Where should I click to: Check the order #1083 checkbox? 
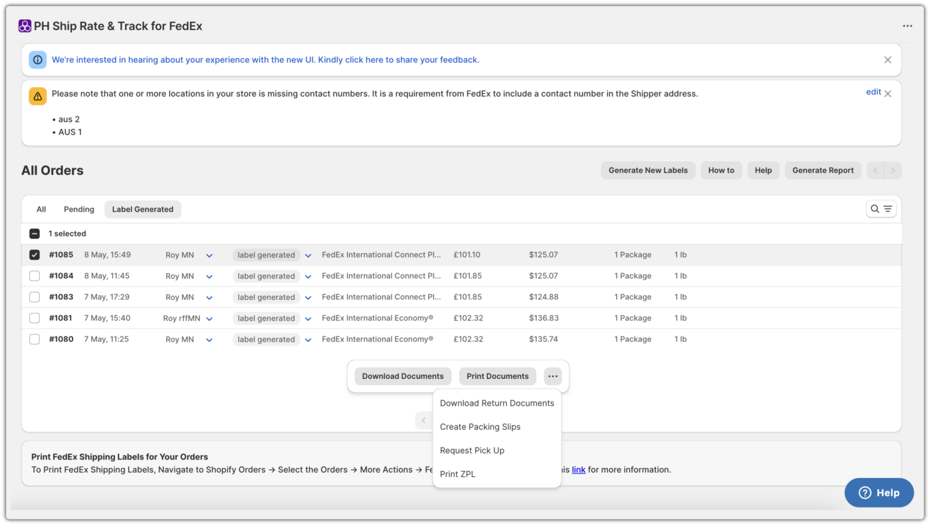[35, 297]
